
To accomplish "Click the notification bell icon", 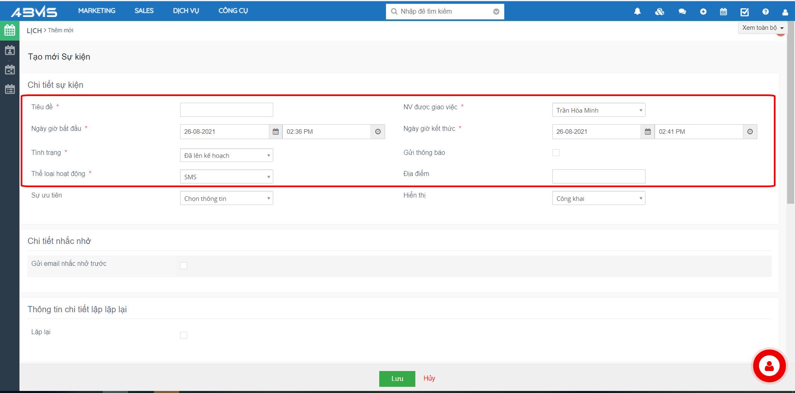I will coord(637,12).
